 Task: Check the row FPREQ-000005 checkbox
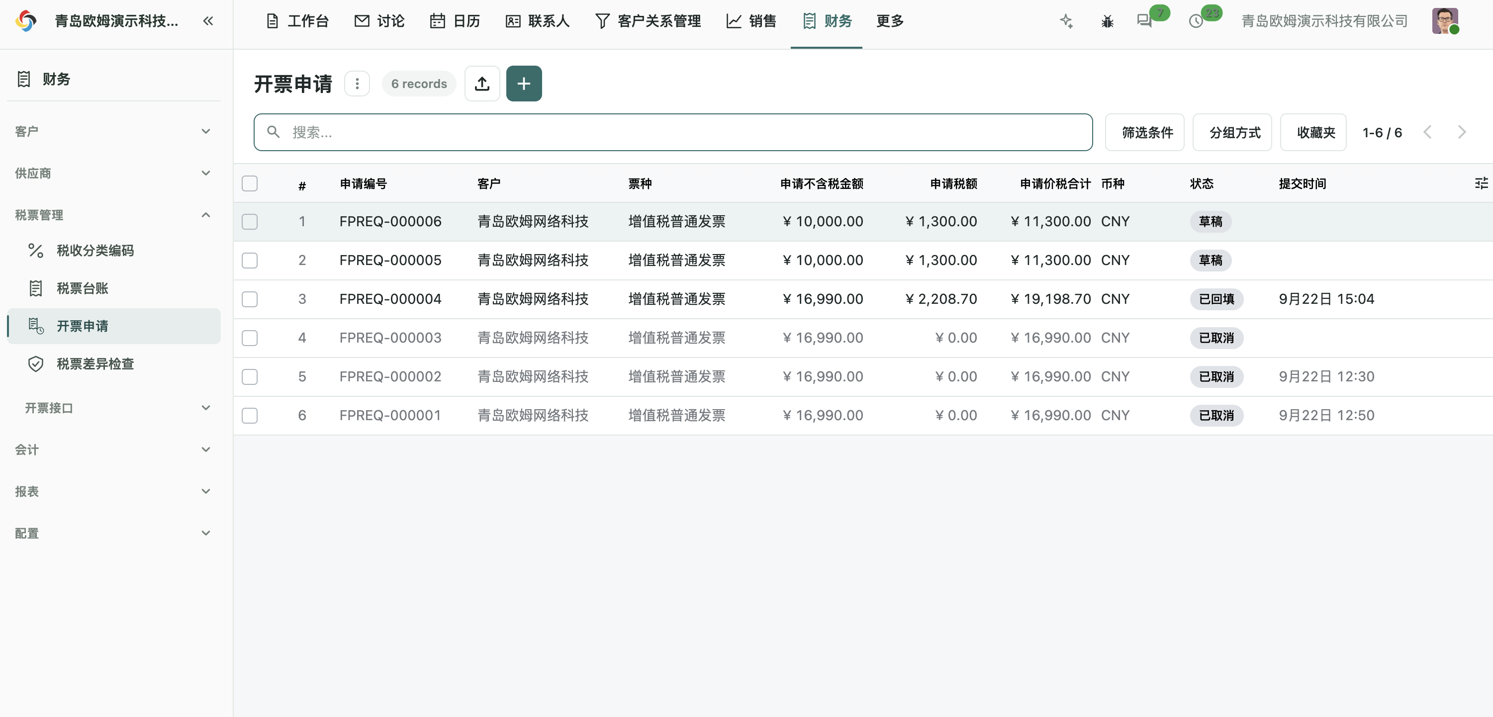(250, 260)
